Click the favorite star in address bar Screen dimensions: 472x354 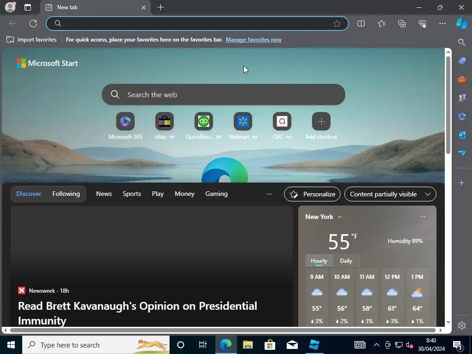[337, 24]
